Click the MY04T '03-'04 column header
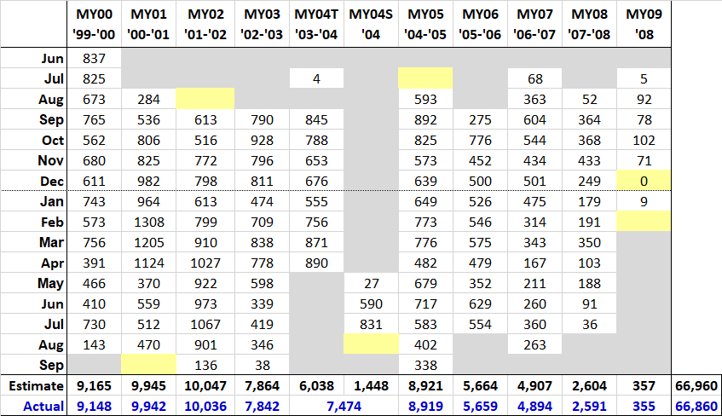Image resolution: width=722 pixels, height=416 pixels. [x=316, y=25]
